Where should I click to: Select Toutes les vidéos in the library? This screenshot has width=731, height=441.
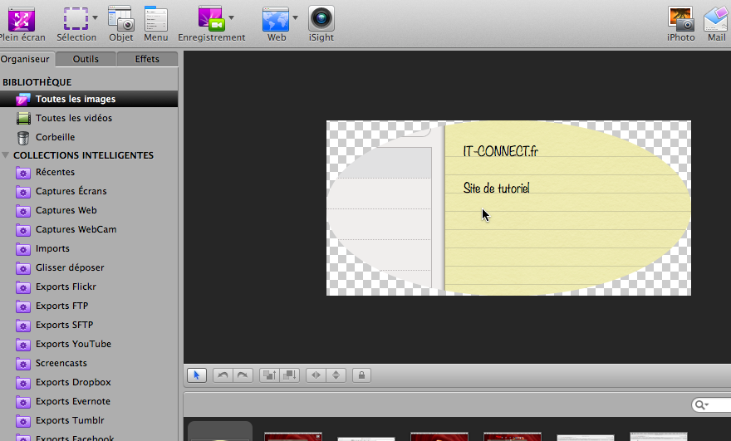73,118
